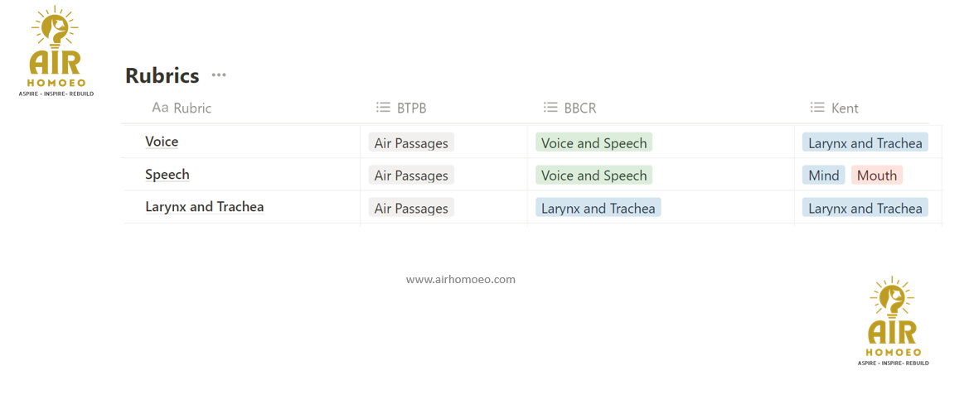Click the list icon next to BBCR
969x409 pixels.
550,108
